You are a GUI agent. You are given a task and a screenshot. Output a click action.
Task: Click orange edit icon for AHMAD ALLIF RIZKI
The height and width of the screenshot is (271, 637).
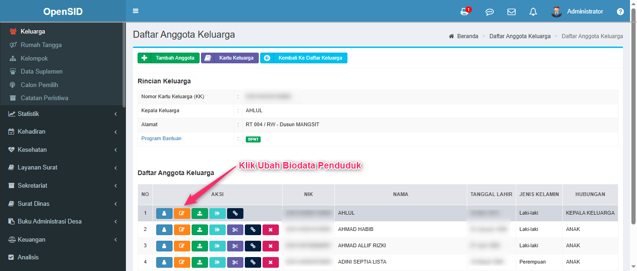[x=182, y=246]
